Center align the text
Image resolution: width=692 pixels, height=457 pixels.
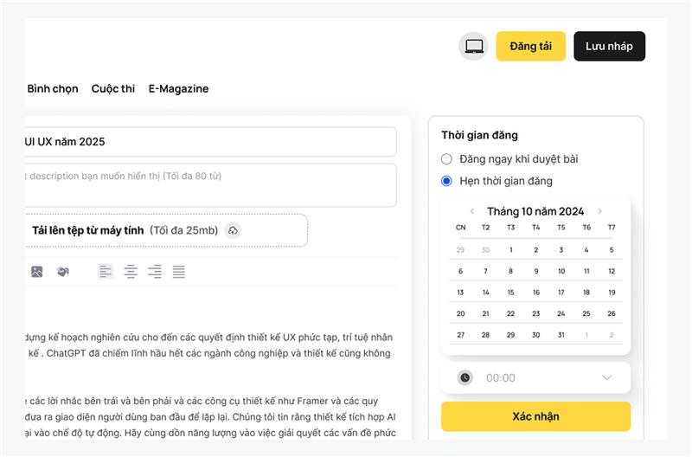pyautogui.click(x=131, y=272)
